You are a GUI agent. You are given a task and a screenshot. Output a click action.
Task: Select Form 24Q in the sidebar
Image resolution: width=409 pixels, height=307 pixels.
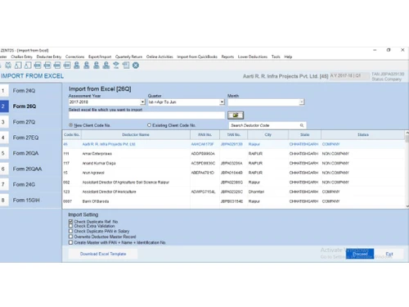(x=31, y=91)
